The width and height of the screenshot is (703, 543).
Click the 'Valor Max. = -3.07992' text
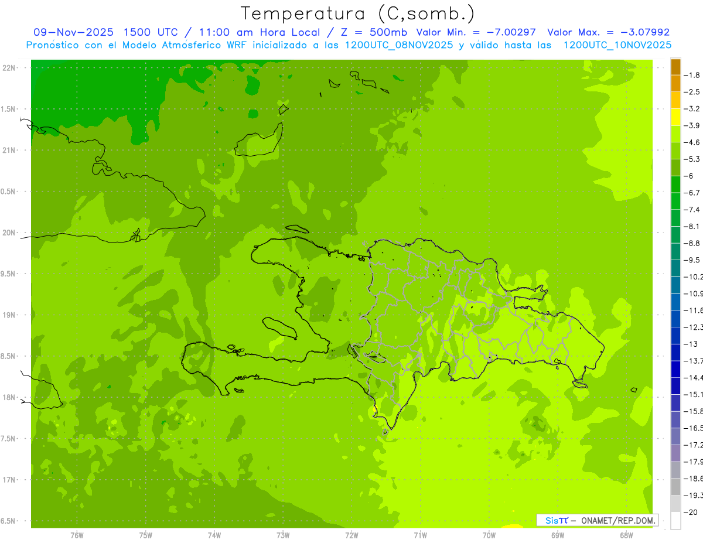click(608, 32)
